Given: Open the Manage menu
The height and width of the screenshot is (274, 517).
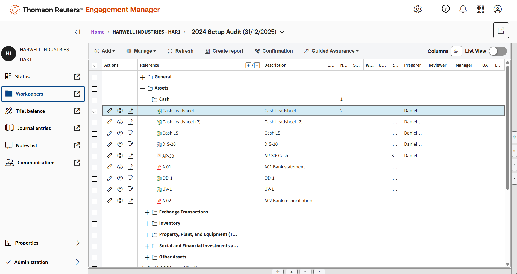Looking at the screenshot, I should click(141, 51).
